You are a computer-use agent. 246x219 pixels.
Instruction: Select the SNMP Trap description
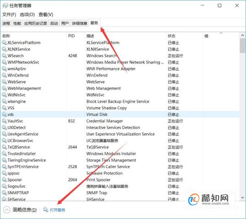pos(97,193)
